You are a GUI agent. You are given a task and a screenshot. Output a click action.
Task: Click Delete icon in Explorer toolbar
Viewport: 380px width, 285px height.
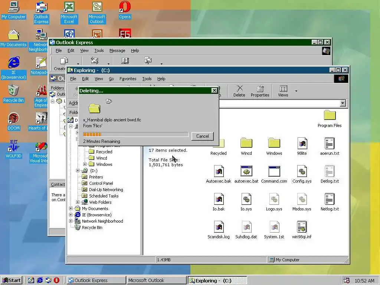click(239, 91)
